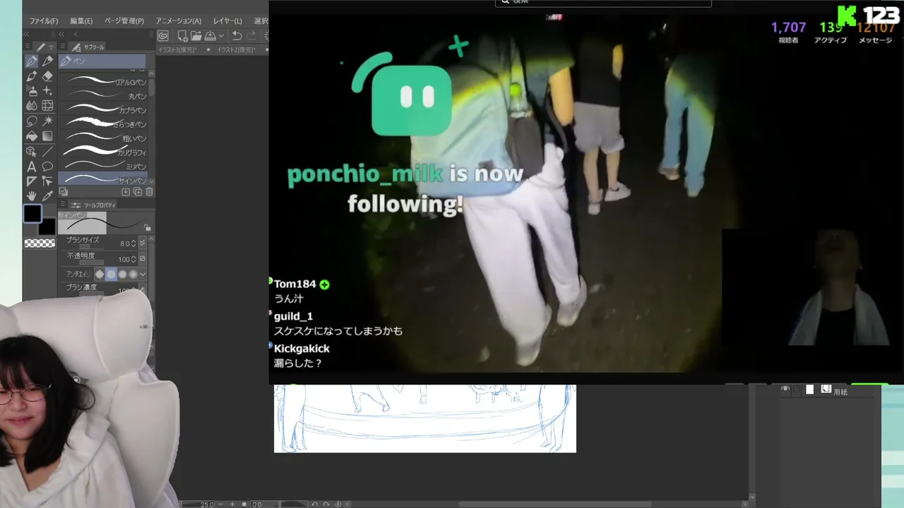
Task: Click the trash icon to delete sub tool
Action: (149, 192)
